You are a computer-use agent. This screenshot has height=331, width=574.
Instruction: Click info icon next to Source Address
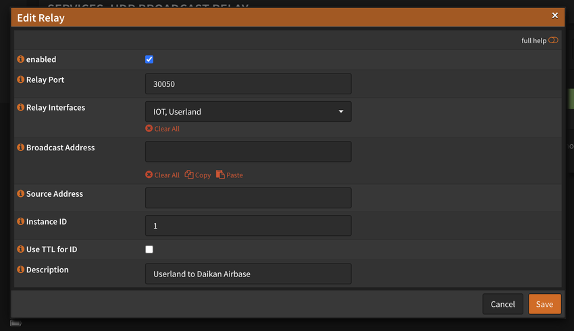[x=20, y=193]
